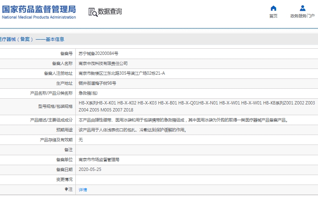Click the 备案人名称 row label
Screen dimensions: 318x199
pos(62,64)
